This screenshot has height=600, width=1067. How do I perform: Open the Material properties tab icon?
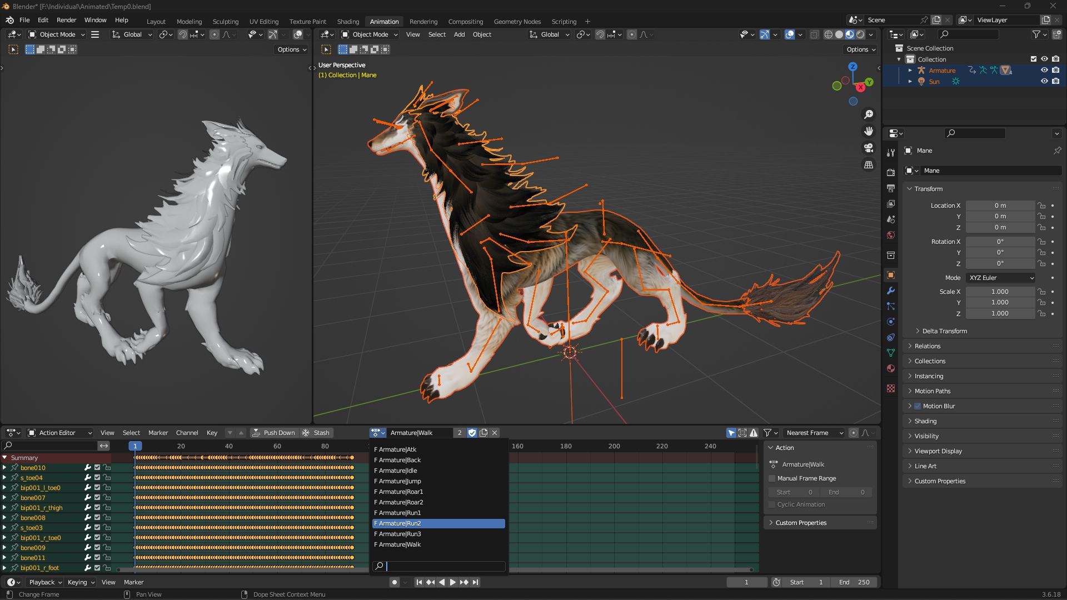[x=891, y=368]
